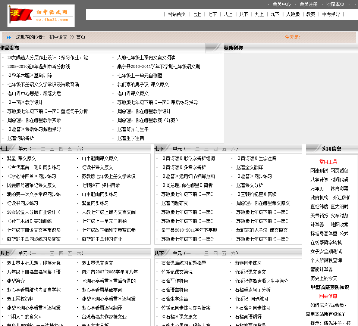Open 《三颗枸杞豆》赏读 link

pyautogui.click(x=257, y=194)
